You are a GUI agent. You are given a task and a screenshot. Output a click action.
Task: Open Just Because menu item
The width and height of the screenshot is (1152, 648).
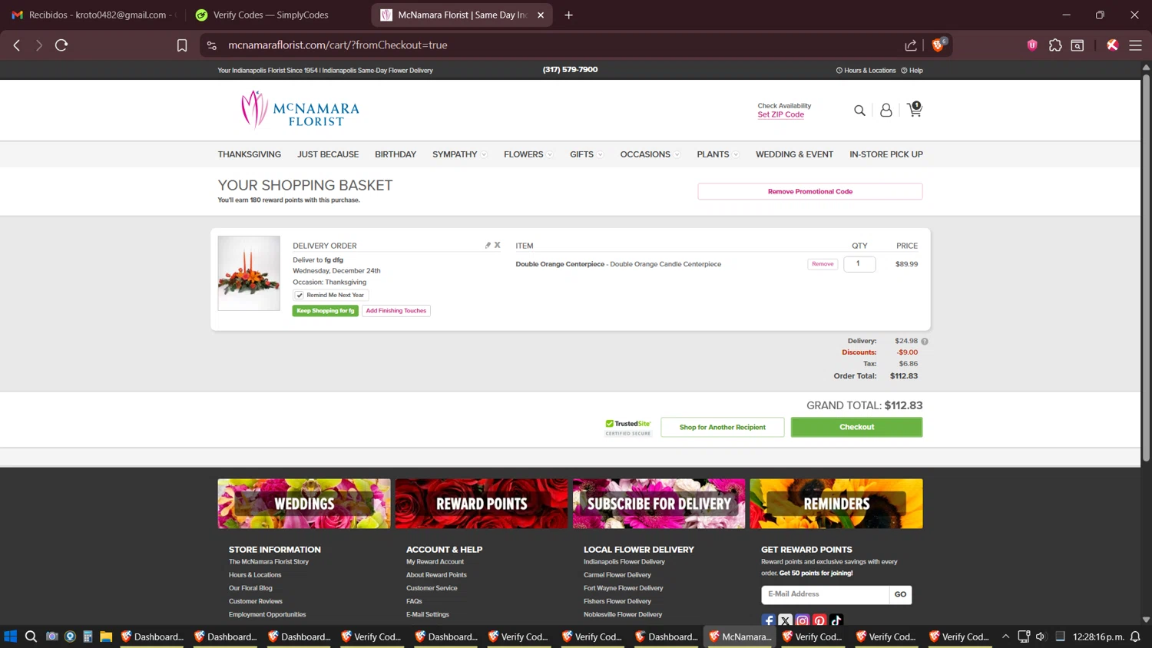point(328,154)
